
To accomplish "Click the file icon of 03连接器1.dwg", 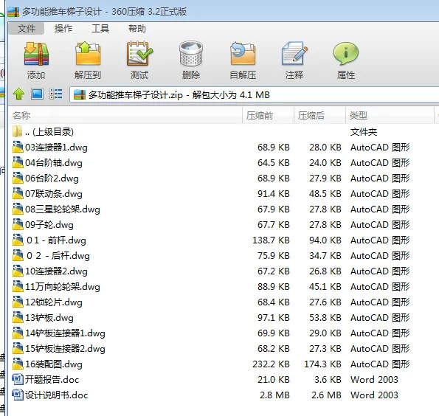I will pyautogui.click(x=18, y=147).
